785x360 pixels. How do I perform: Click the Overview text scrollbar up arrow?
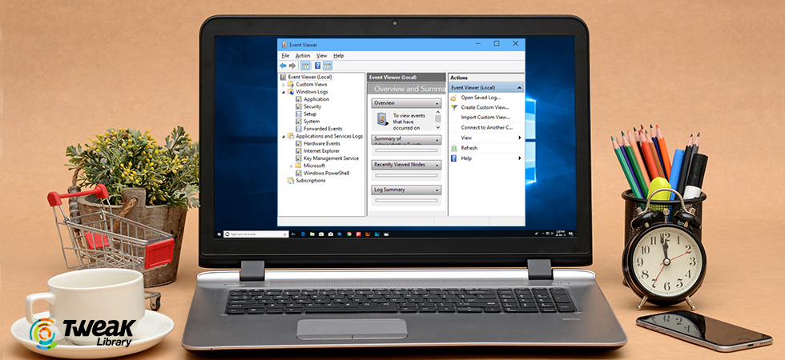click(438, 114)
